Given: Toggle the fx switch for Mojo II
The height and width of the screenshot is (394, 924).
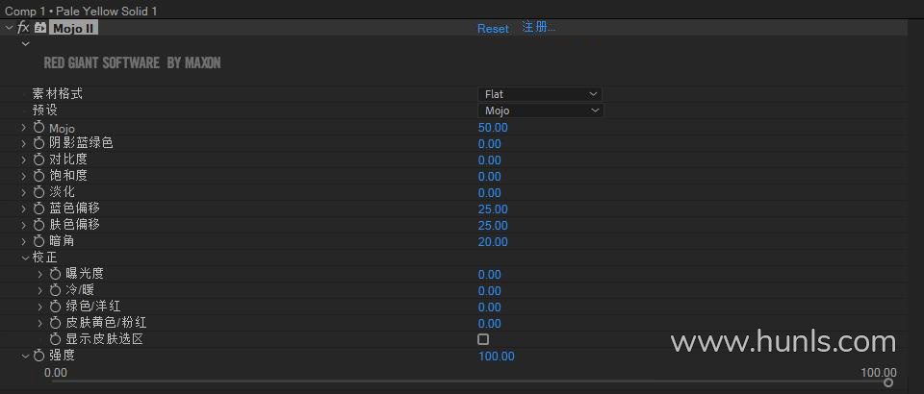Looking at the screenshot, I should pyautogui.click(x=23, y=28).
